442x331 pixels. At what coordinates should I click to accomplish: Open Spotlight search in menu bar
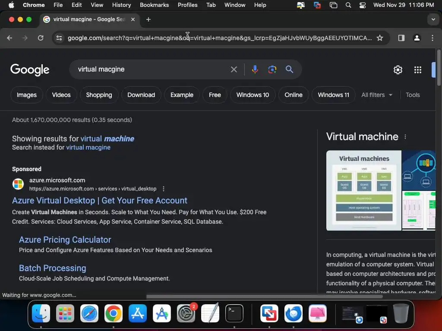(348, 5)
